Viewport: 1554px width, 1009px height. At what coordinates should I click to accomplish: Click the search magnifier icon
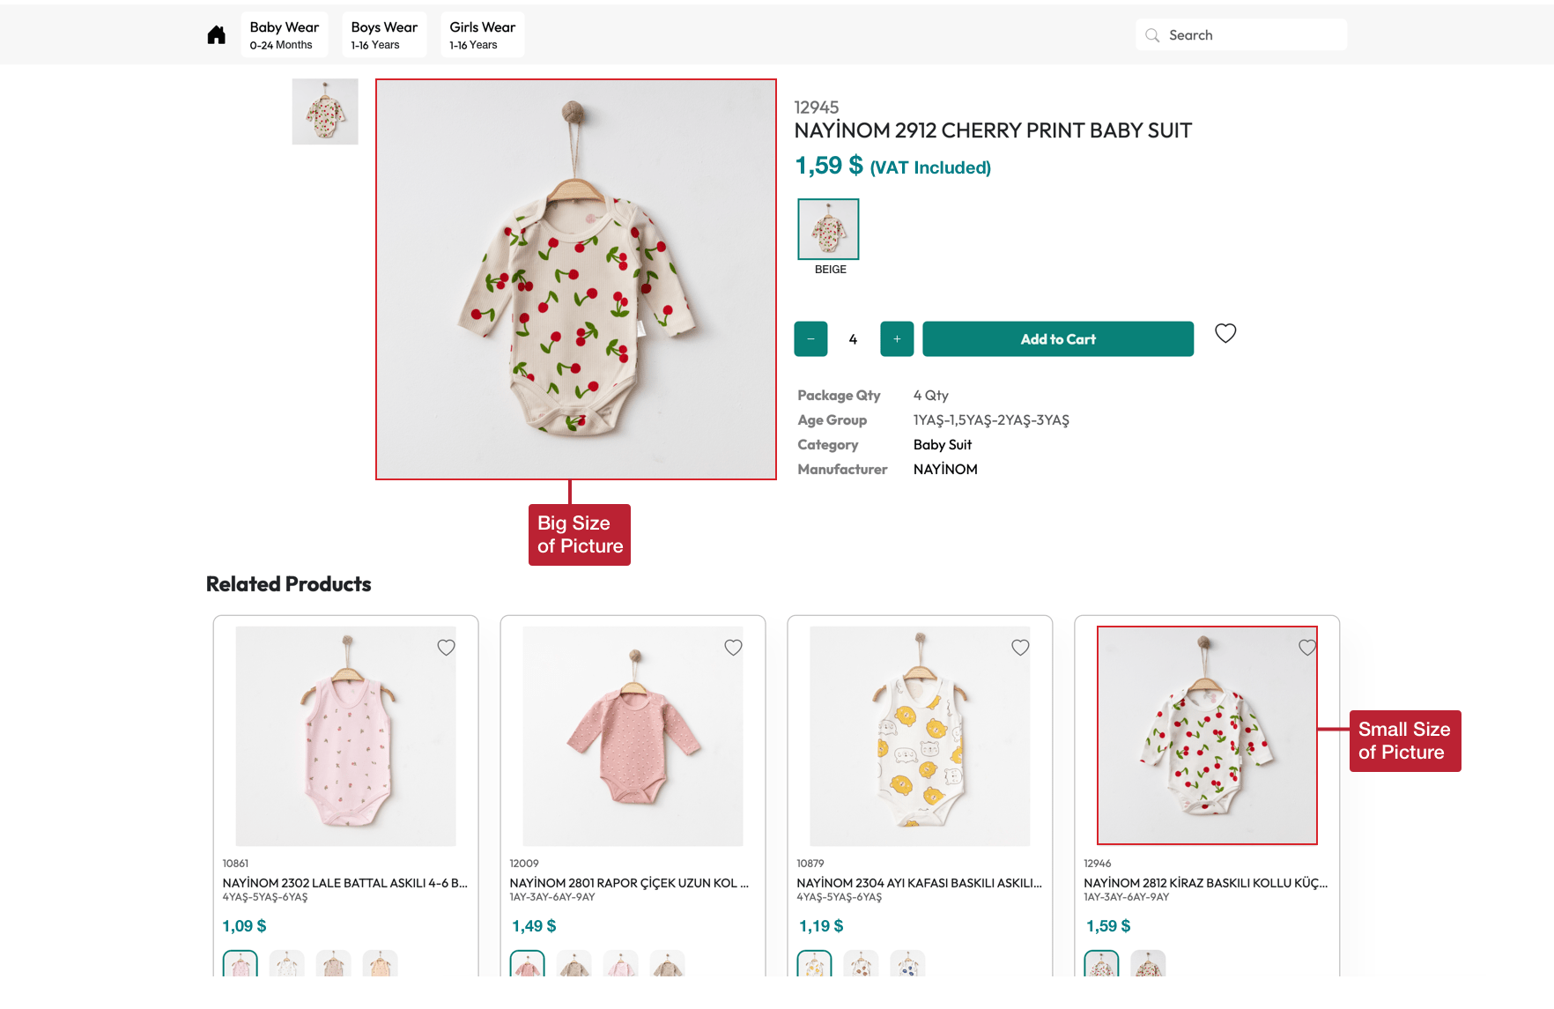point(1152,35)
